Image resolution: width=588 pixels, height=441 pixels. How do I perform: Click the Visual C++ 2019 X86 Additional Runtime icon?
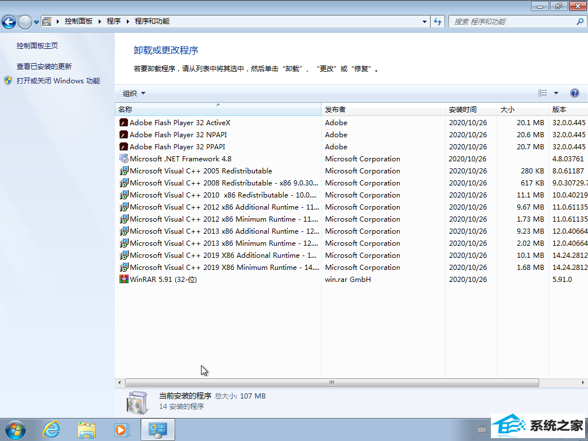(123, 255)
